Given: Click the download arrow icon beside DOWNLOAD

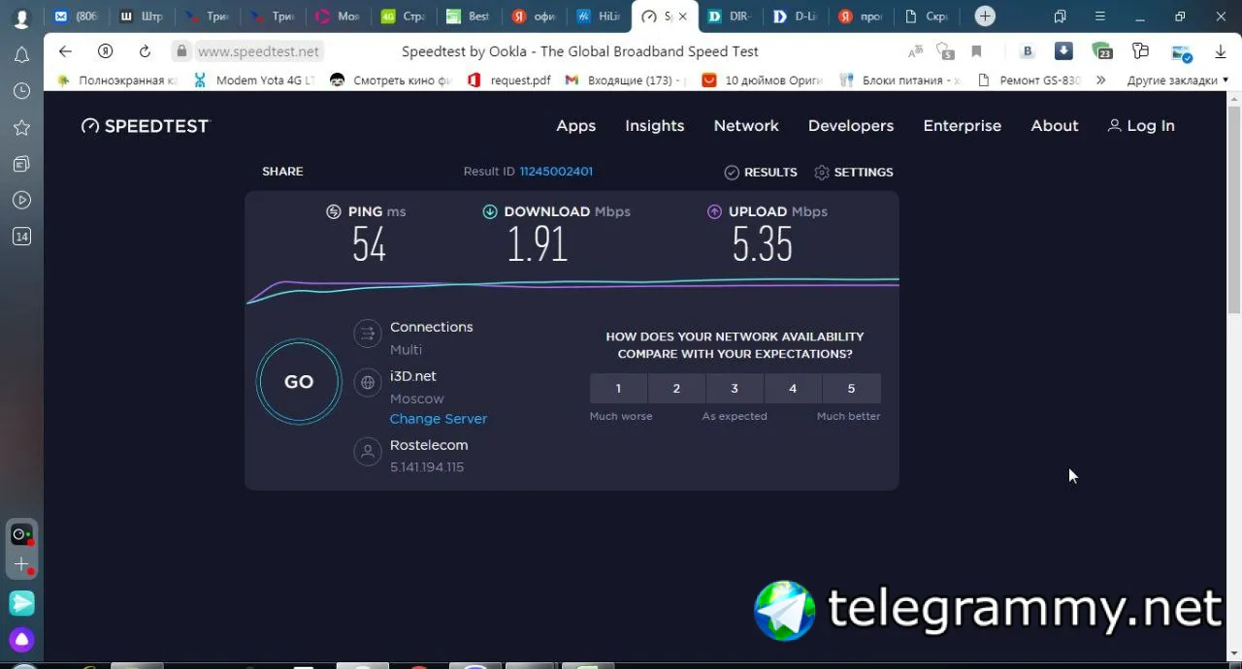Looking at the screenshot, I should pyautogui.click(x=490, y=211).
